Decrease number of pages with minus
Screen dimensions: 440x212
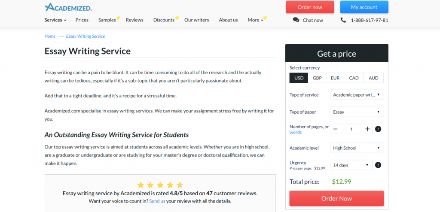[x=335, y=129]
